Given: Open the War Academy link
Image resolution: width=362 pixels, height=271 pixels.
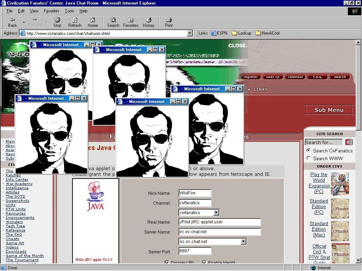Looking at the screenshot, I should [19, 183].
